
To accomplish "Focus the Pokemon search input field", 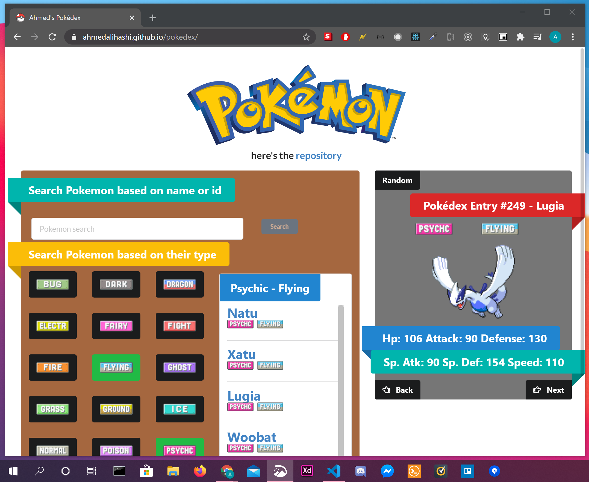I will [x=137, y=229].
